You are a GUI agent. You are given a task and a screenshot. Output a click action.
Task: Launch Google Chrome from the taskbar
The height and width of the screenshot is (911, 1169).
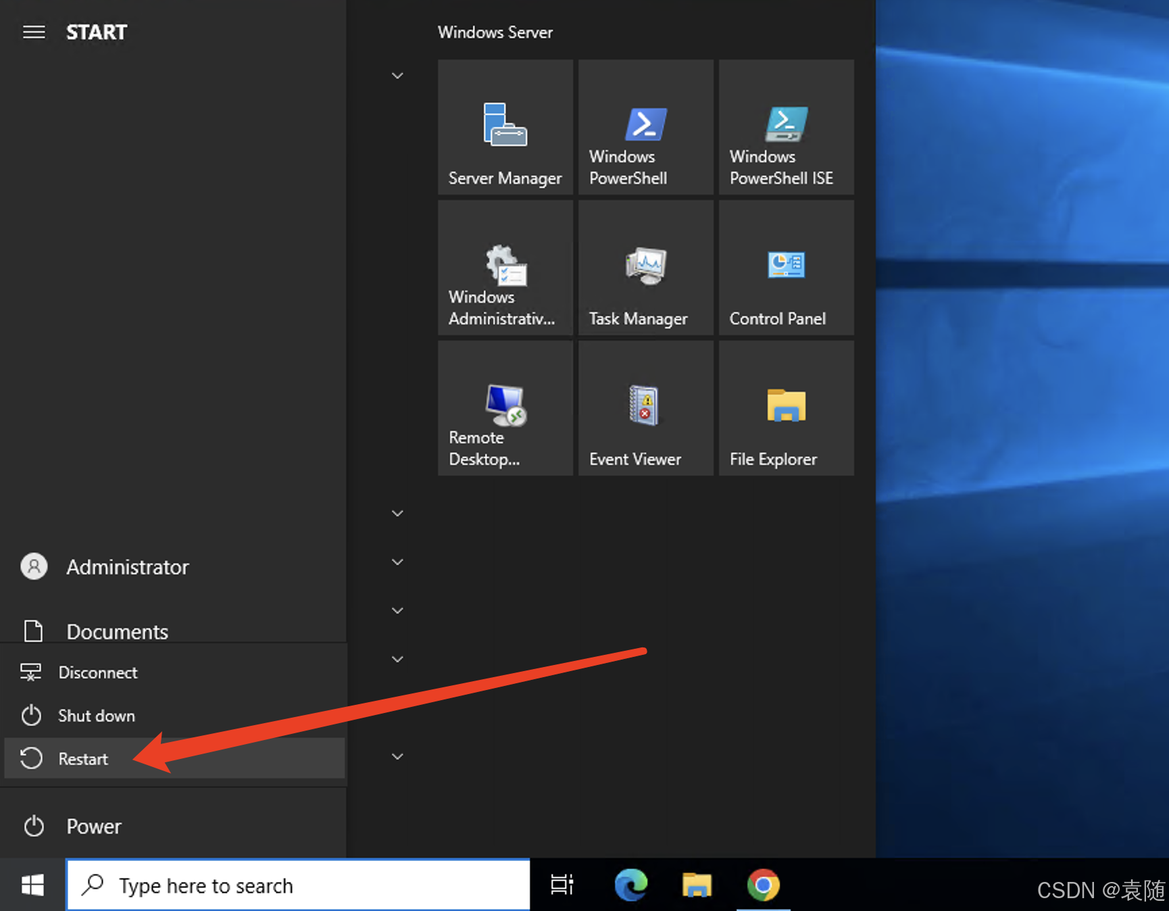pyautogui.click(x=763, y=885)
